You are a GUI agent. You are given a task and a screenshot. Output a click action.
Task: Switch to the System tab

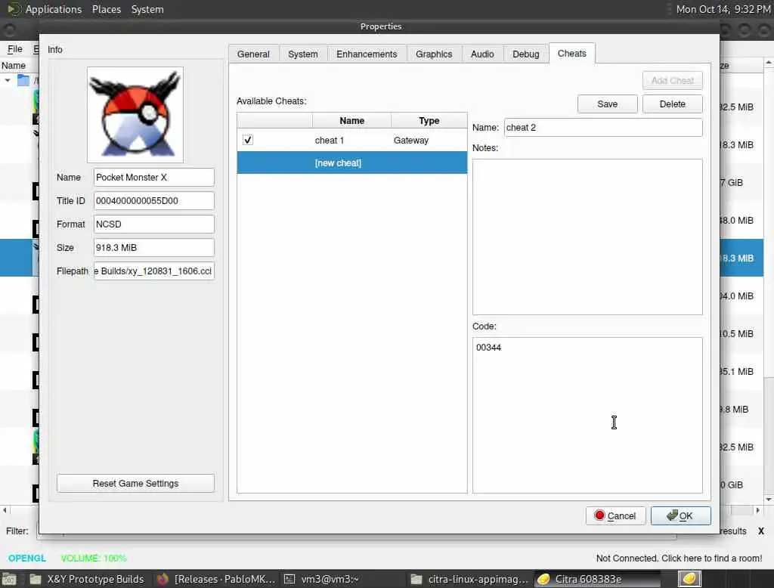302,54
